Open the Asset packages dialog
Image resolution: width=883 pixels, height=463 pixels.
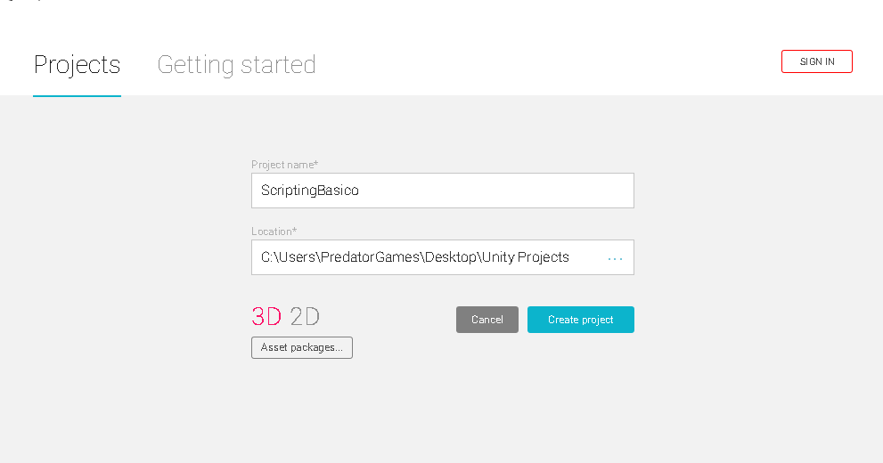(301, 347)
